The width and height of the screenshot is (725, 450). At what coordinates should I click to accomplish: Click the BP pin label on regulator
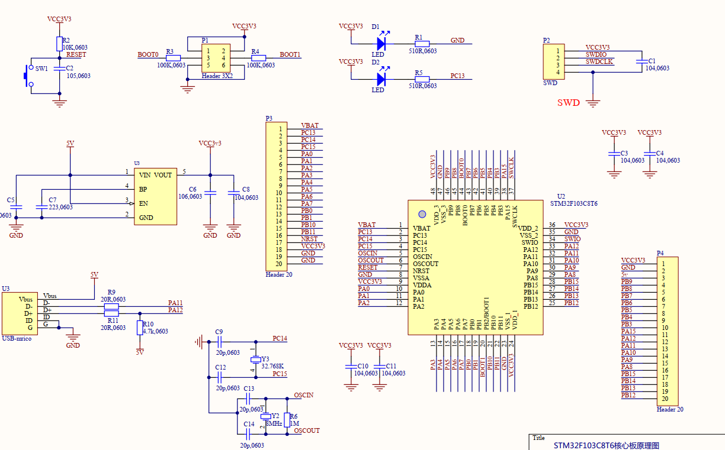[x=143, y=189]
